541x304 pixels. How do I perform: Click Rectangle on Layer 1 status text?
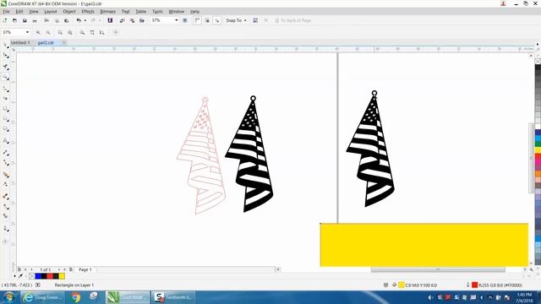74,285
